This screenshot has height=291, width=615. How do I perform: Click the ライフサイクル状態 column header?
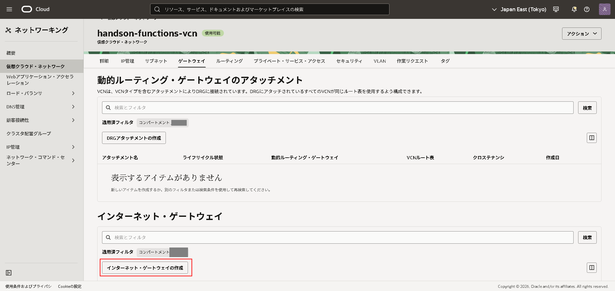point(203,158)
